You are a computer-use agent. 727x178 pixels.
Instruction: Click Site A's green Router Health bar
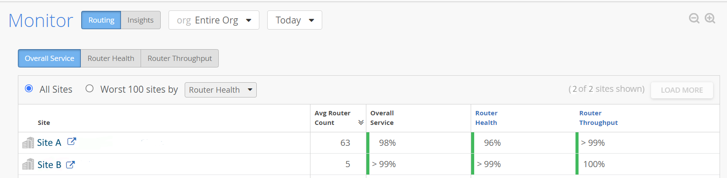473,143
